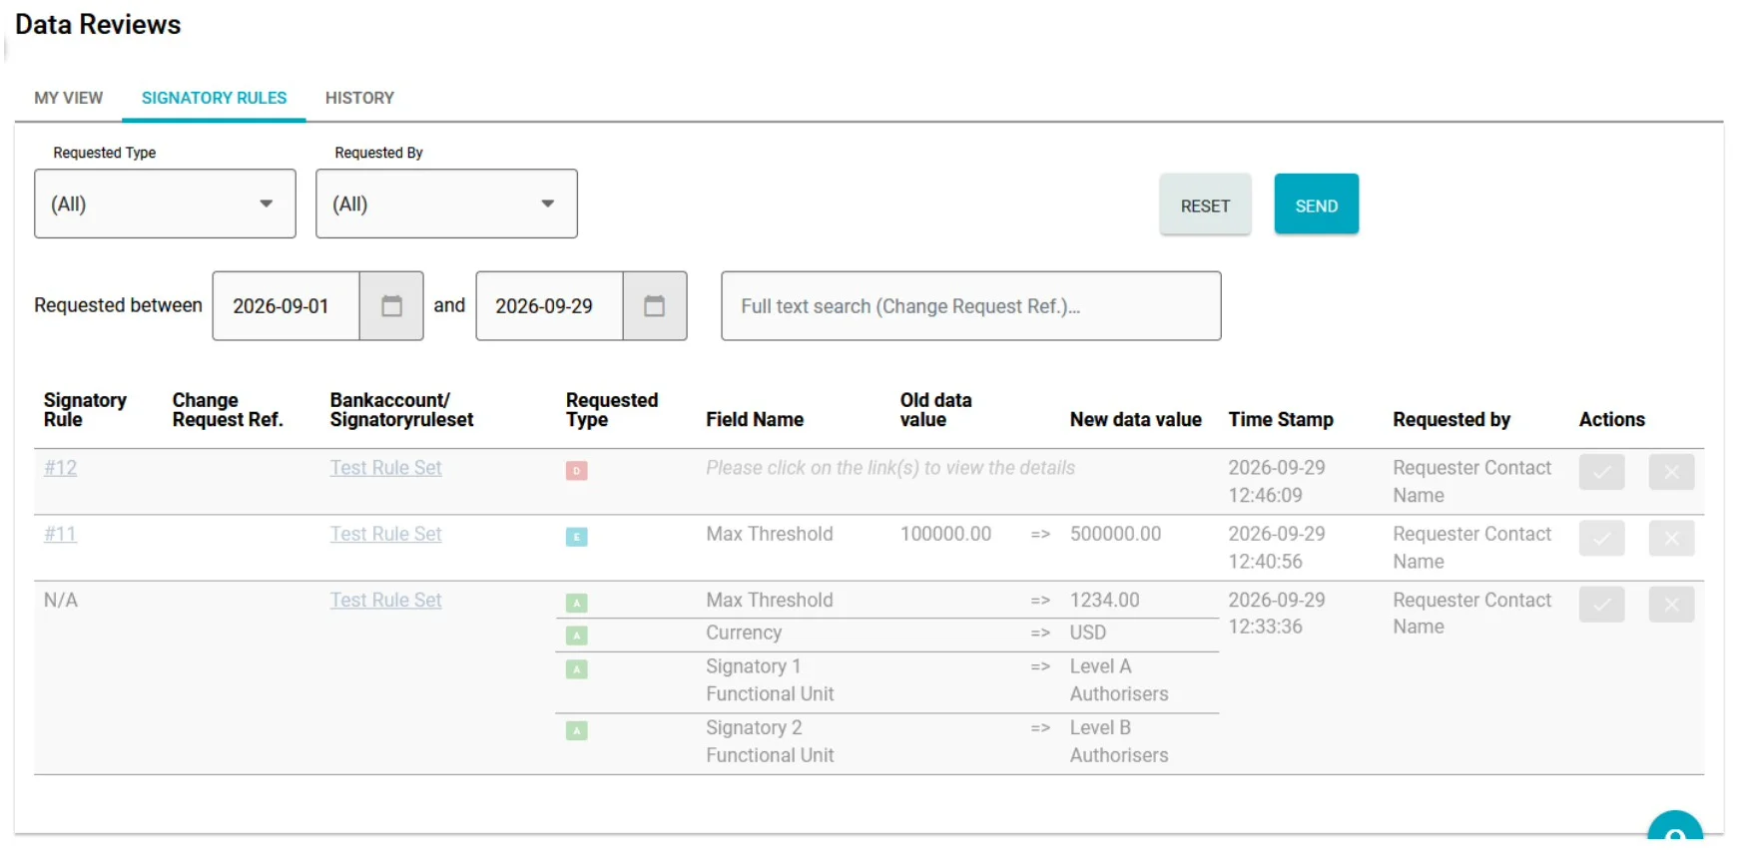Reject change request #12 with the X icon
The width and height of the screenshot is (1743, 850).
tap(1671, 472)
